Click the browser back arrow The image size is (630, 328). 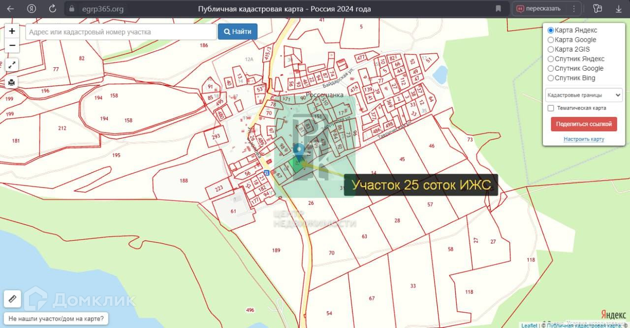[10, 9]
